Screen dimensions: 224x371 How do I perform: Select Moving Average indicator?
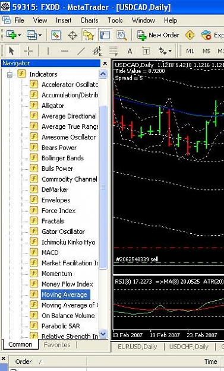pos(65,294)
